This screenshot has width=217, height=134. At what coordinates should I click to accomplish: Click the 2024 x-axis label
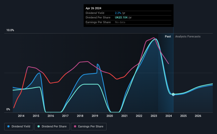pos(169,116)
